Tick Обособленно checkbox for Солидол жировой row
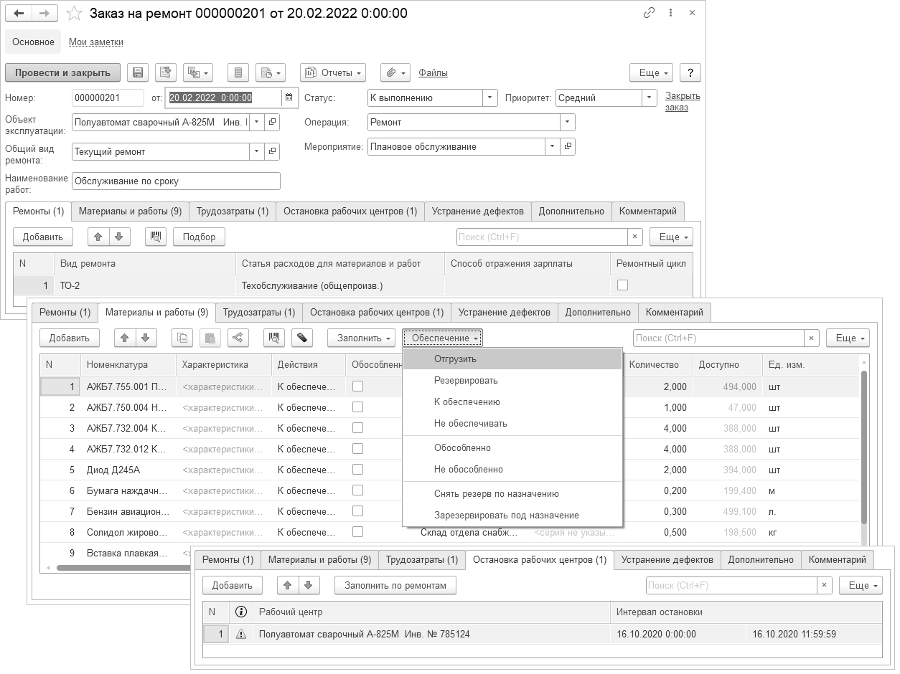The width and height of the screenshot is (900, 674). pyautogui.click(x=357, y=531)
